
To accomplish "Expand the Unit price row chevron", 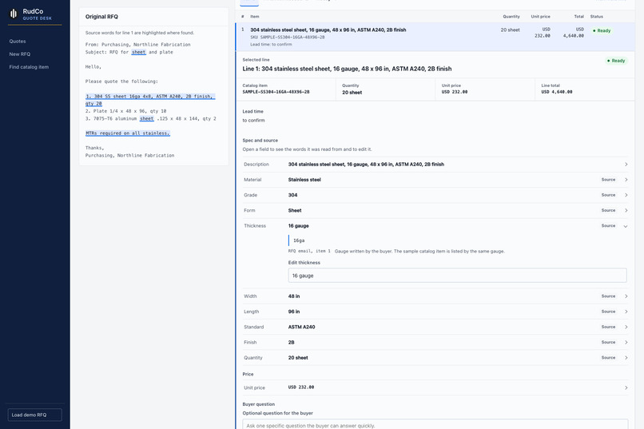I will [x=626, y=387].
